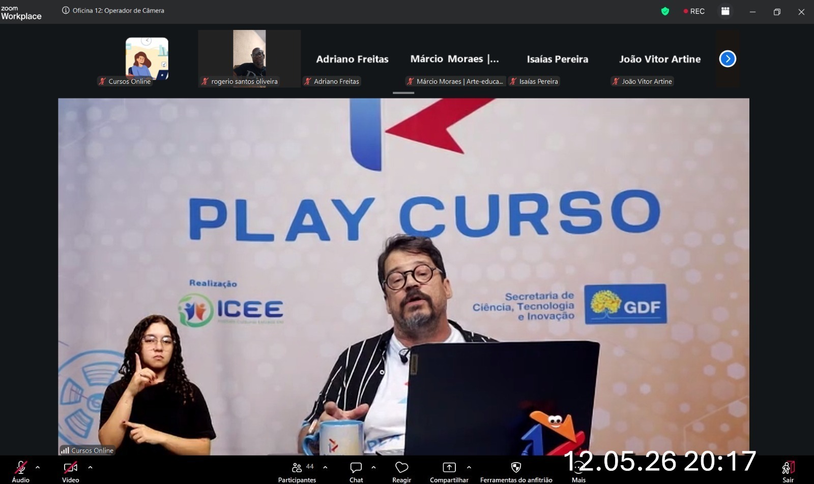Click the REC recording indicator
814x484 pixels.
[694, 11]
